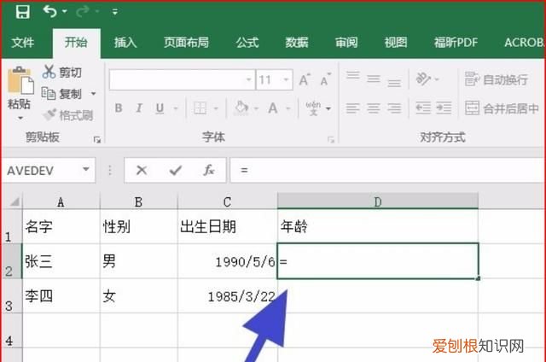
Task: Click 合并后居中 merge and center
Action: [x=502, y=108]
